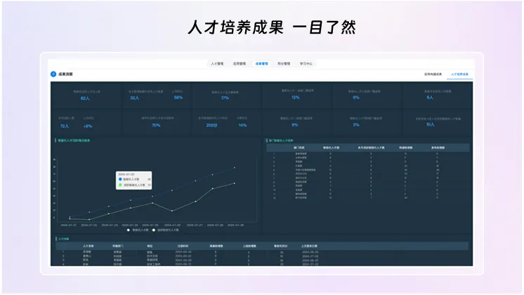Click the 70% statistic card
Screen dimensions: 524x295
click(156, 122)
